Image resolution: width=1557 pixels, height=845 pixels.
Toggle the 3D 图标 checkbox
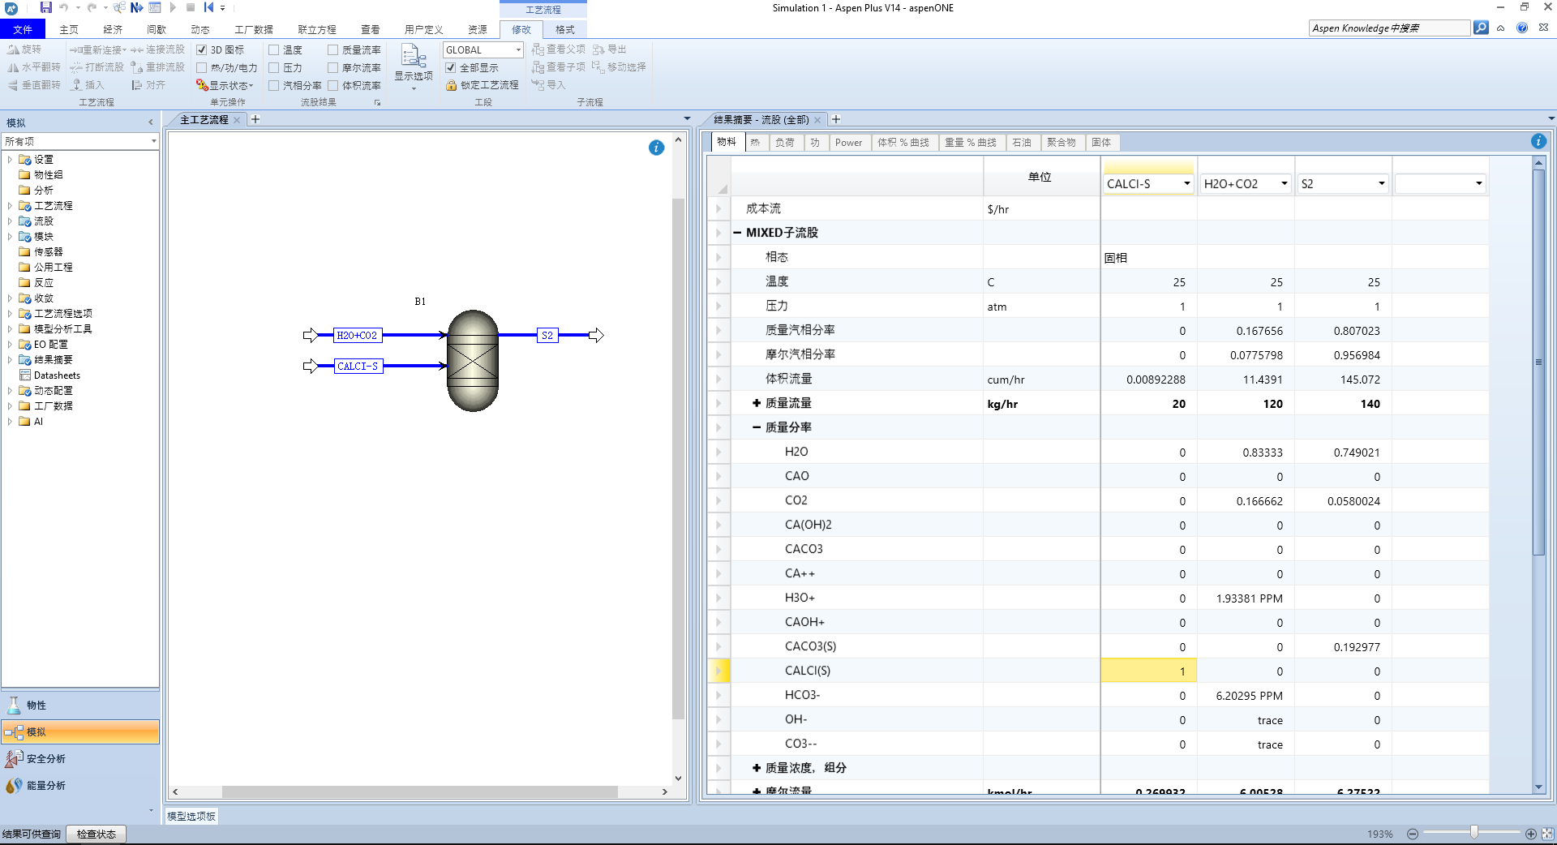click(x=202, y=50)
